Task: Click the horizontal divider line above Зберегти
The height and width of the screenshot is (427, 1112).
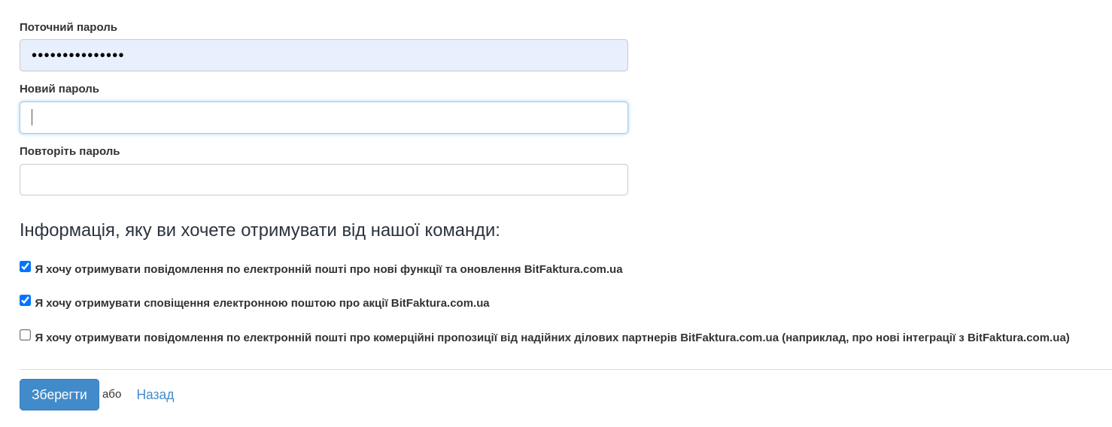Action: point(564,369)
